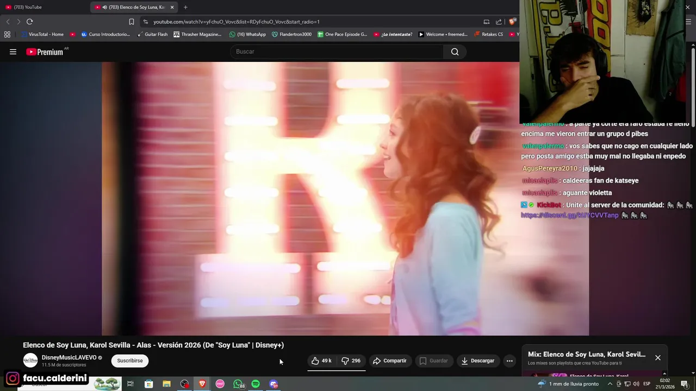Image resolution: width=696 pixels, height=391 pixels.
Task: Open the Flandertron3000 bookmark
Action: pyautogui.click(x=291, y=34)
